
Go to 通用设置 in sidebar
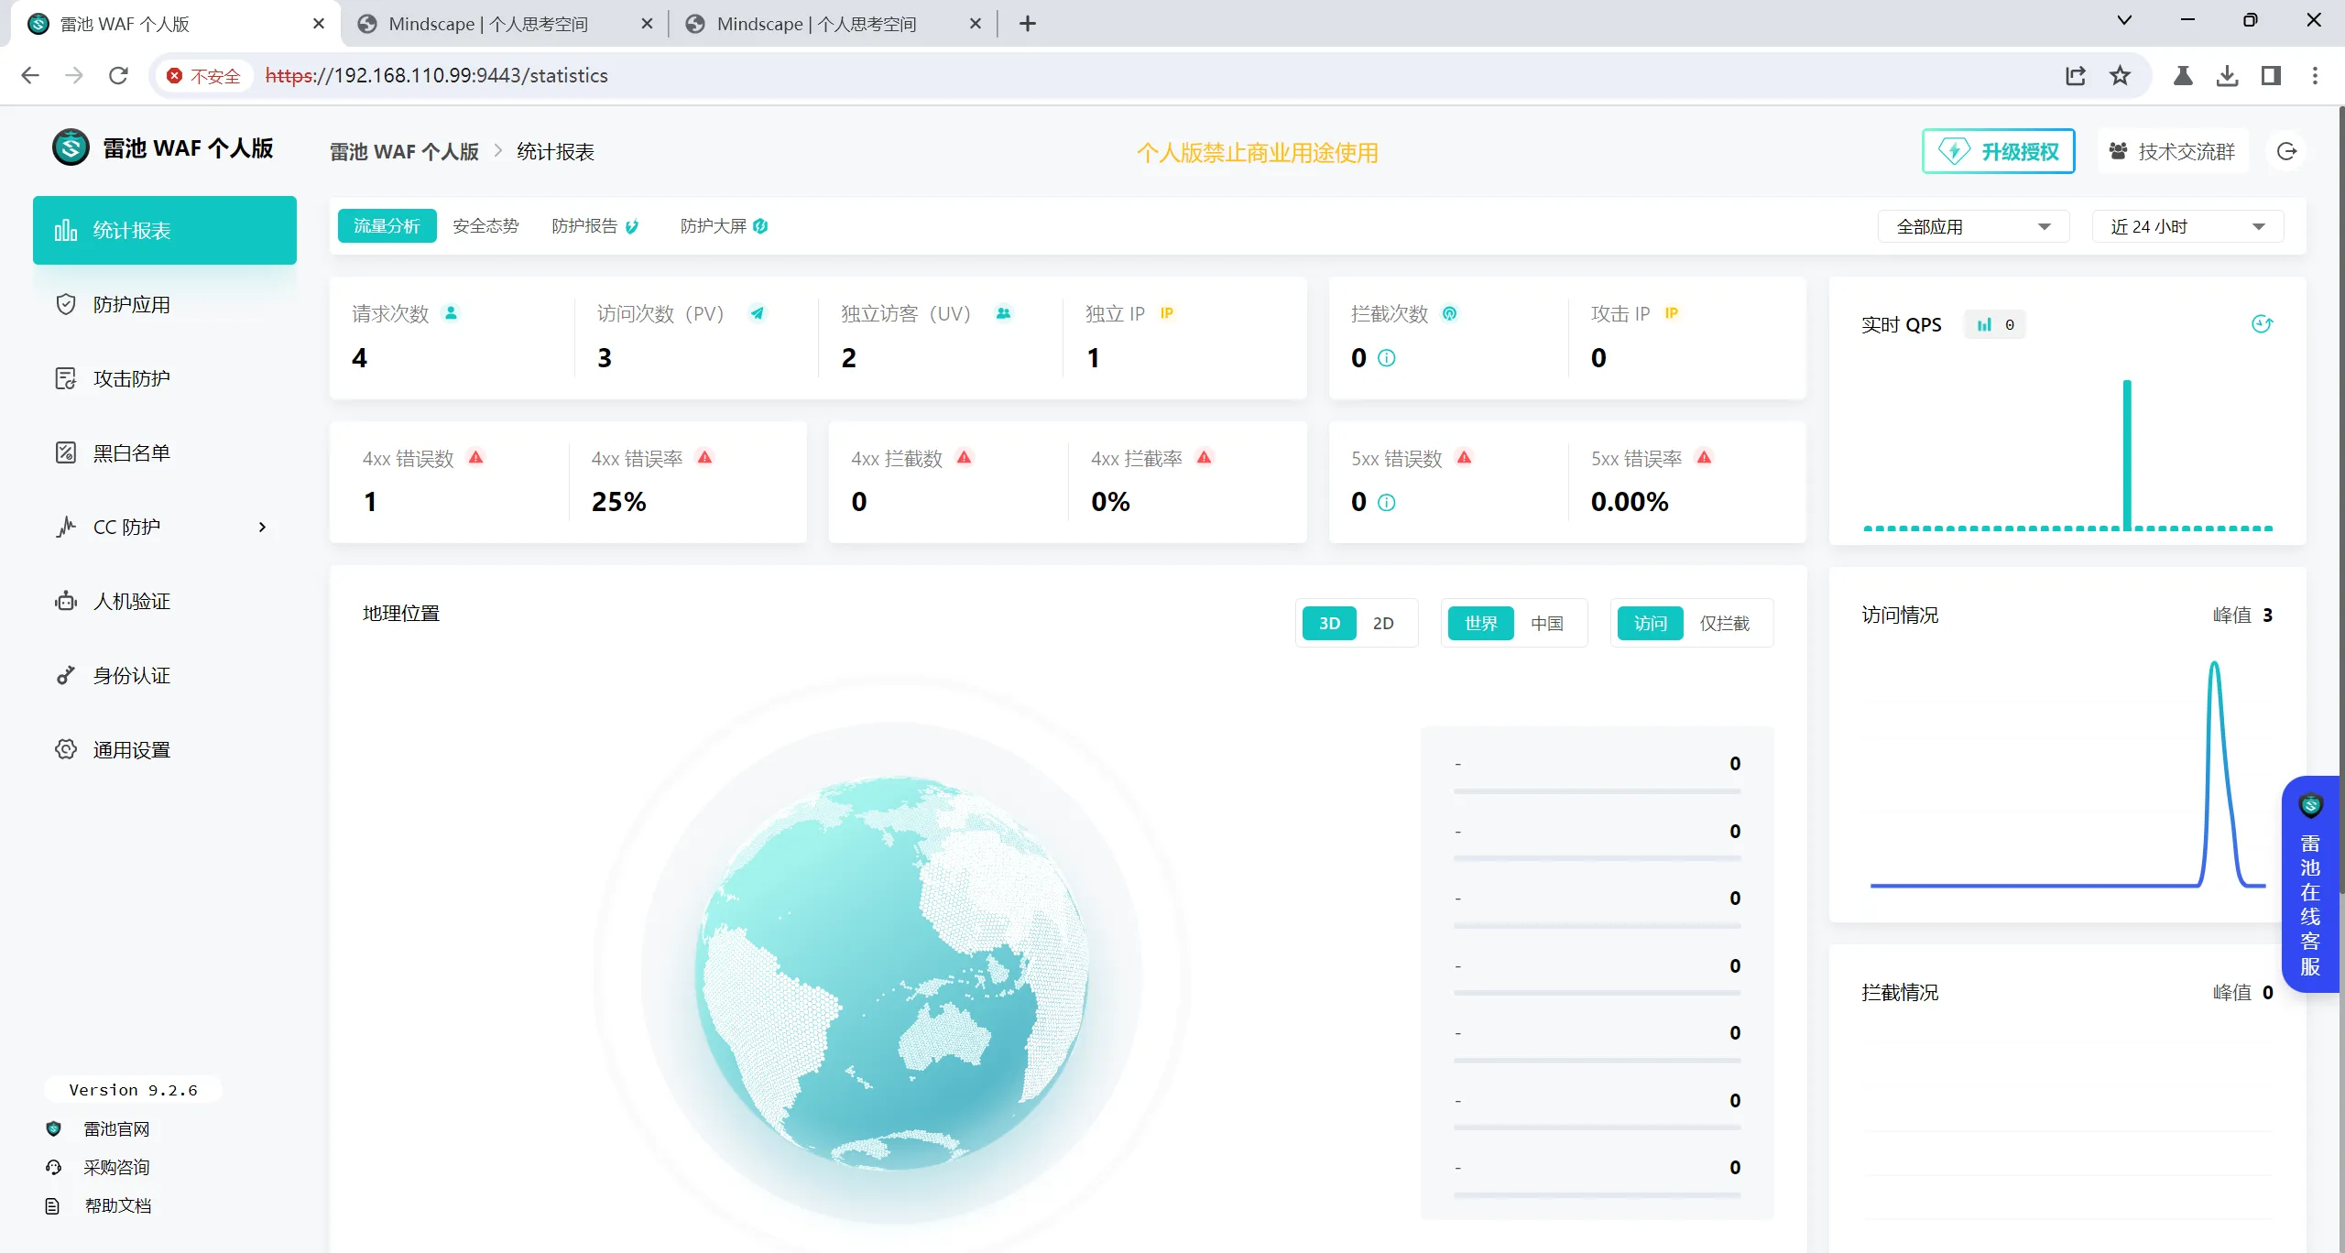(131, 749)
